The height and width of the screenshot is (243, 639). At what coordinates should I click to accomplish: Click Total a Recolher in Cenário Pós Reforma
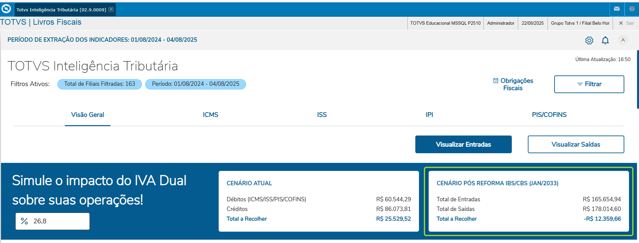click(457, 219)
